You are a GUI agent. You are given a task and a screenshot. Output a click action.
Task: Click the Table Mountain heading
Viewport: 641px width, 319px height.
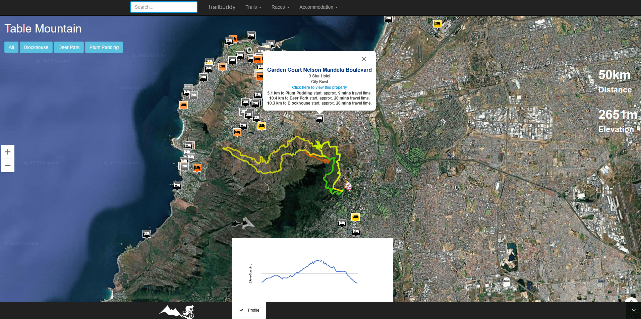[x=43, y=28]
